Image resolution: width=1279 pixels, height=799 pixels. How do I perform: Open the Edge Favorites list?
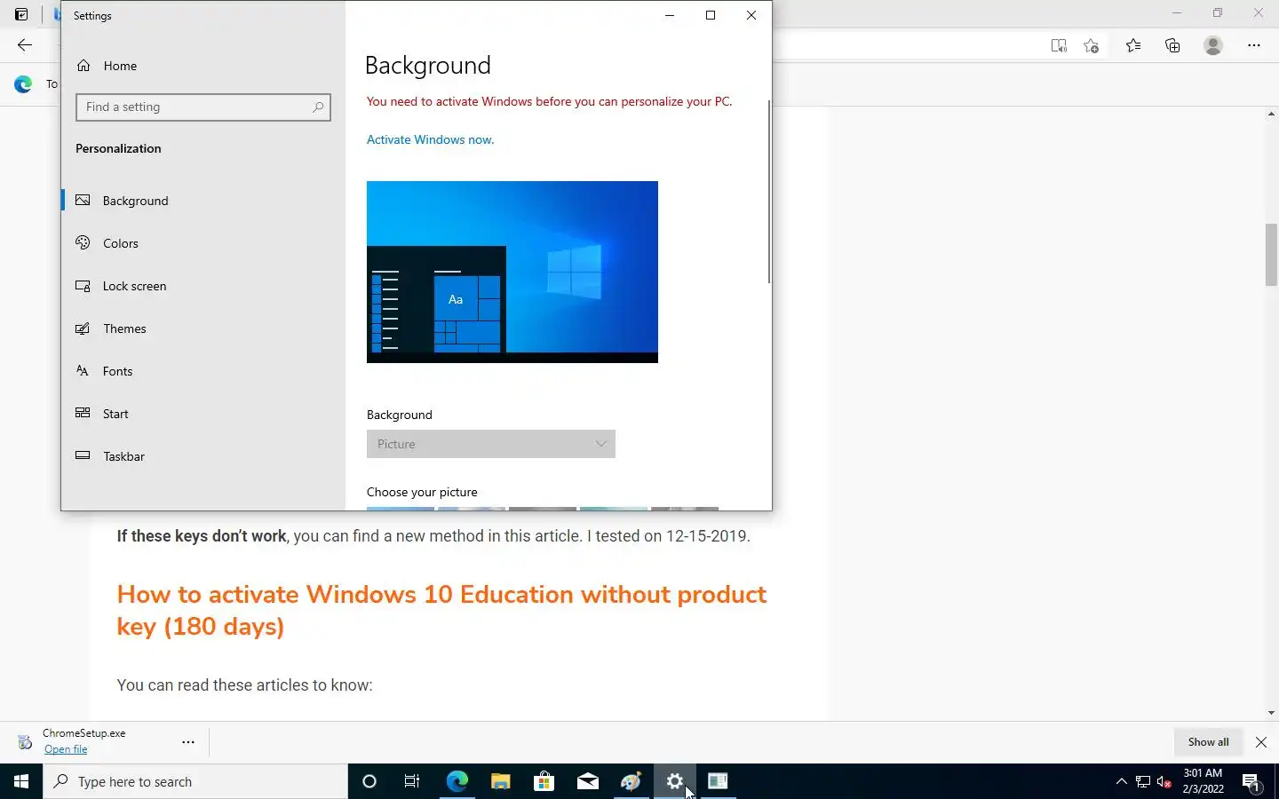click(1133, 45)
